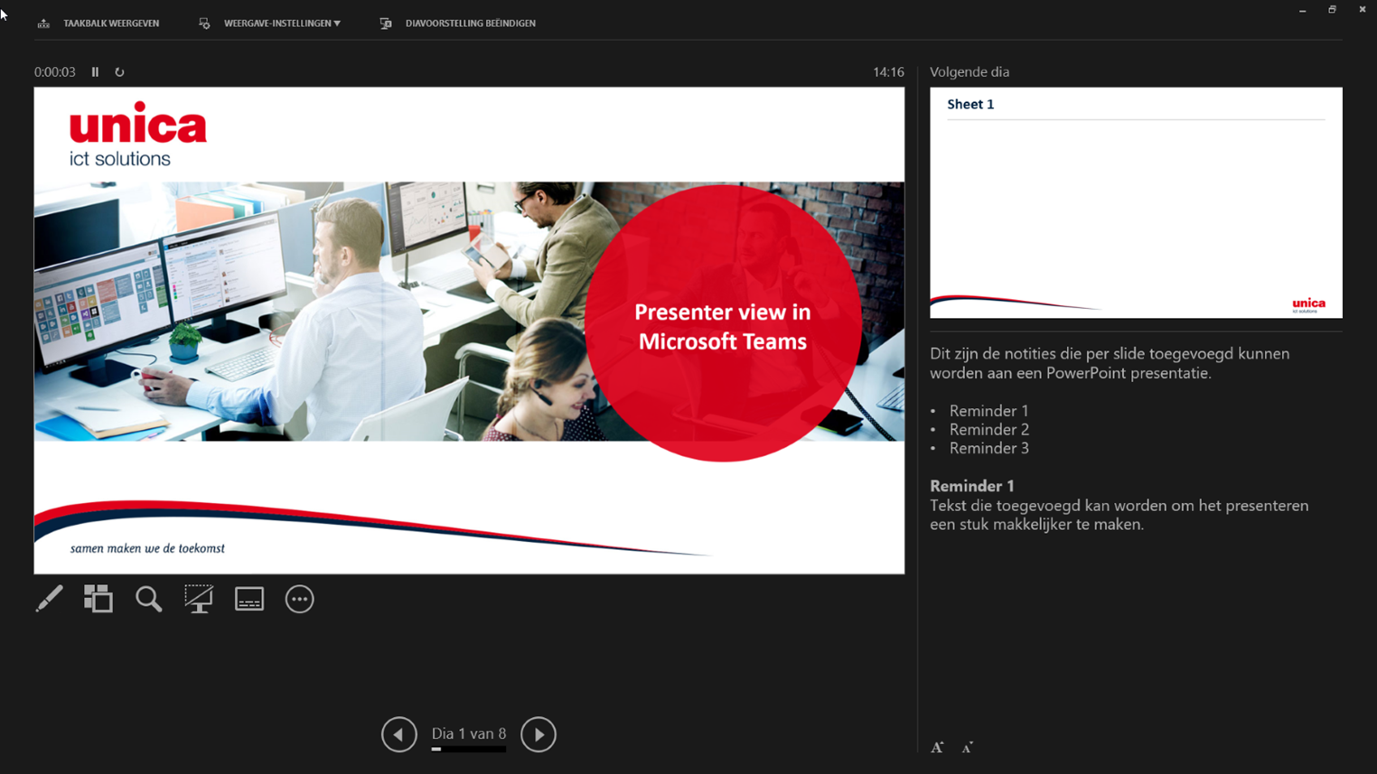Click the Volgende dia slide thumbnail
This screenshot has width=1377, height=774.
pos(1136,202)
